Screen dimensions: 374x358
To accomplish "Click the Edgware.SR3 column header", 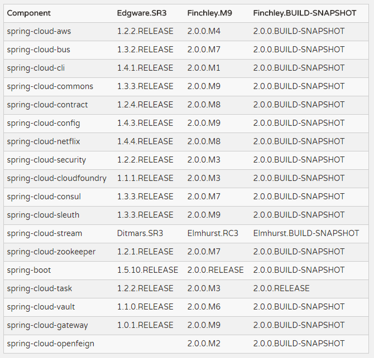I will click(x=142, y=13).
